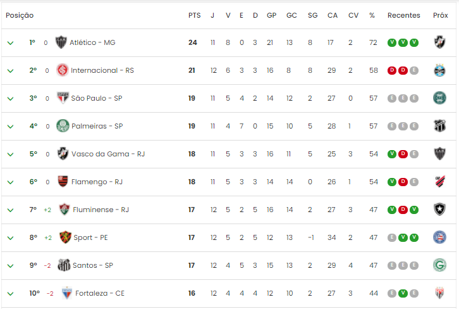Open Santos - SP club logo
This screenshot has width=459, height=309.
pyautogui.click(x=64, y=265)
